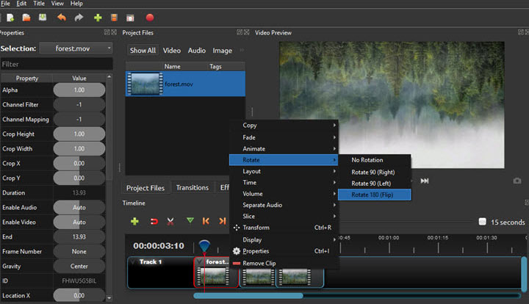The width and height of the screenshot is (529, 304).
Task: Open the Selection dropdown showing forest.mov
Action: [74, 48]
